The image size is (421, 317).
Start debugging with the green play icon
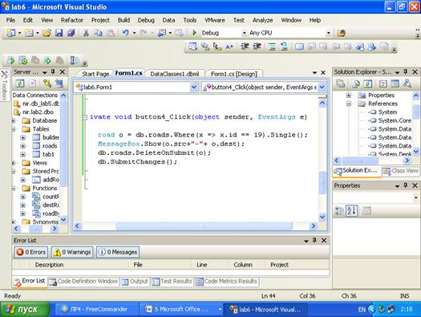point(195,33)
